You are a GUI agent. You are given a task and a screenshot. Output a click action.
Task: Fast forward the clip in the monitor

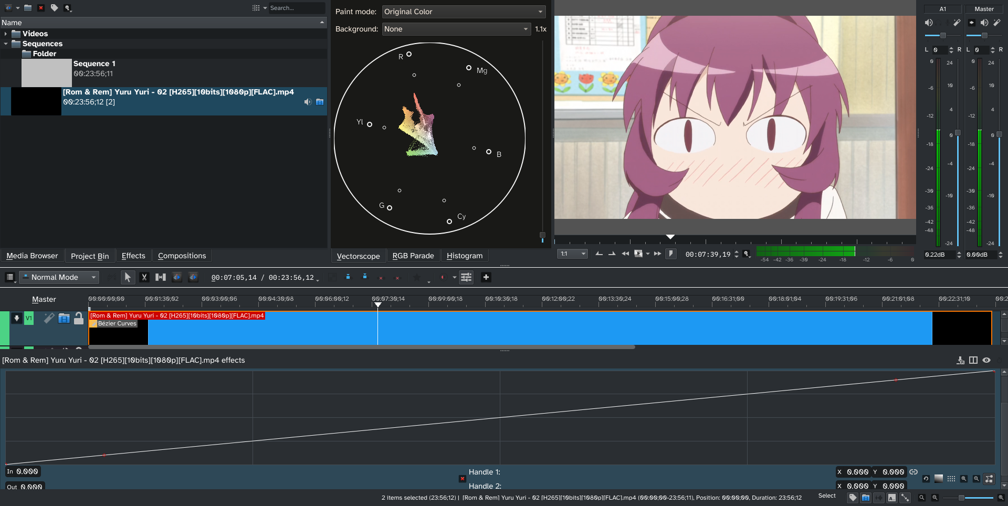tap(657, 254)
